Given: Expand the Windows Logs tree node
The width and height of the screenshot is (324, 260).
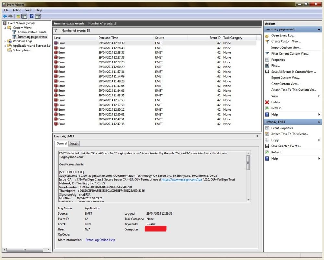Looking at the screenshot, I should (x=5, y=41).
